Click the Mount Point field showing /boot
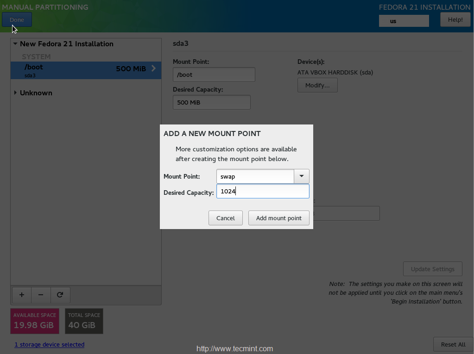The width and height of the screenshot is (474, 354). pyautogui.click(x=214, y=75)
